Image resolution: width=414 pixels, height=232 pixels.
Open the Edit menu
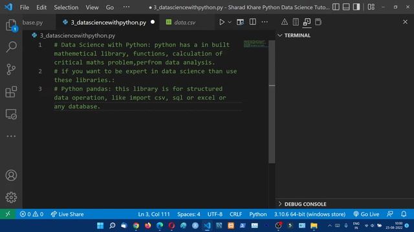[x=41, y=7]
